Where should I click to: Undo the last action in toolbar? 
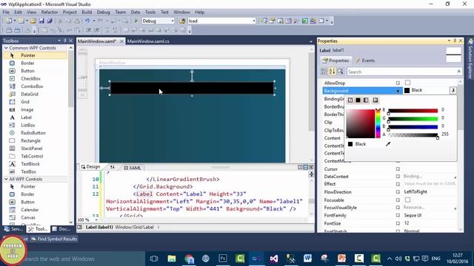point(87,21)
